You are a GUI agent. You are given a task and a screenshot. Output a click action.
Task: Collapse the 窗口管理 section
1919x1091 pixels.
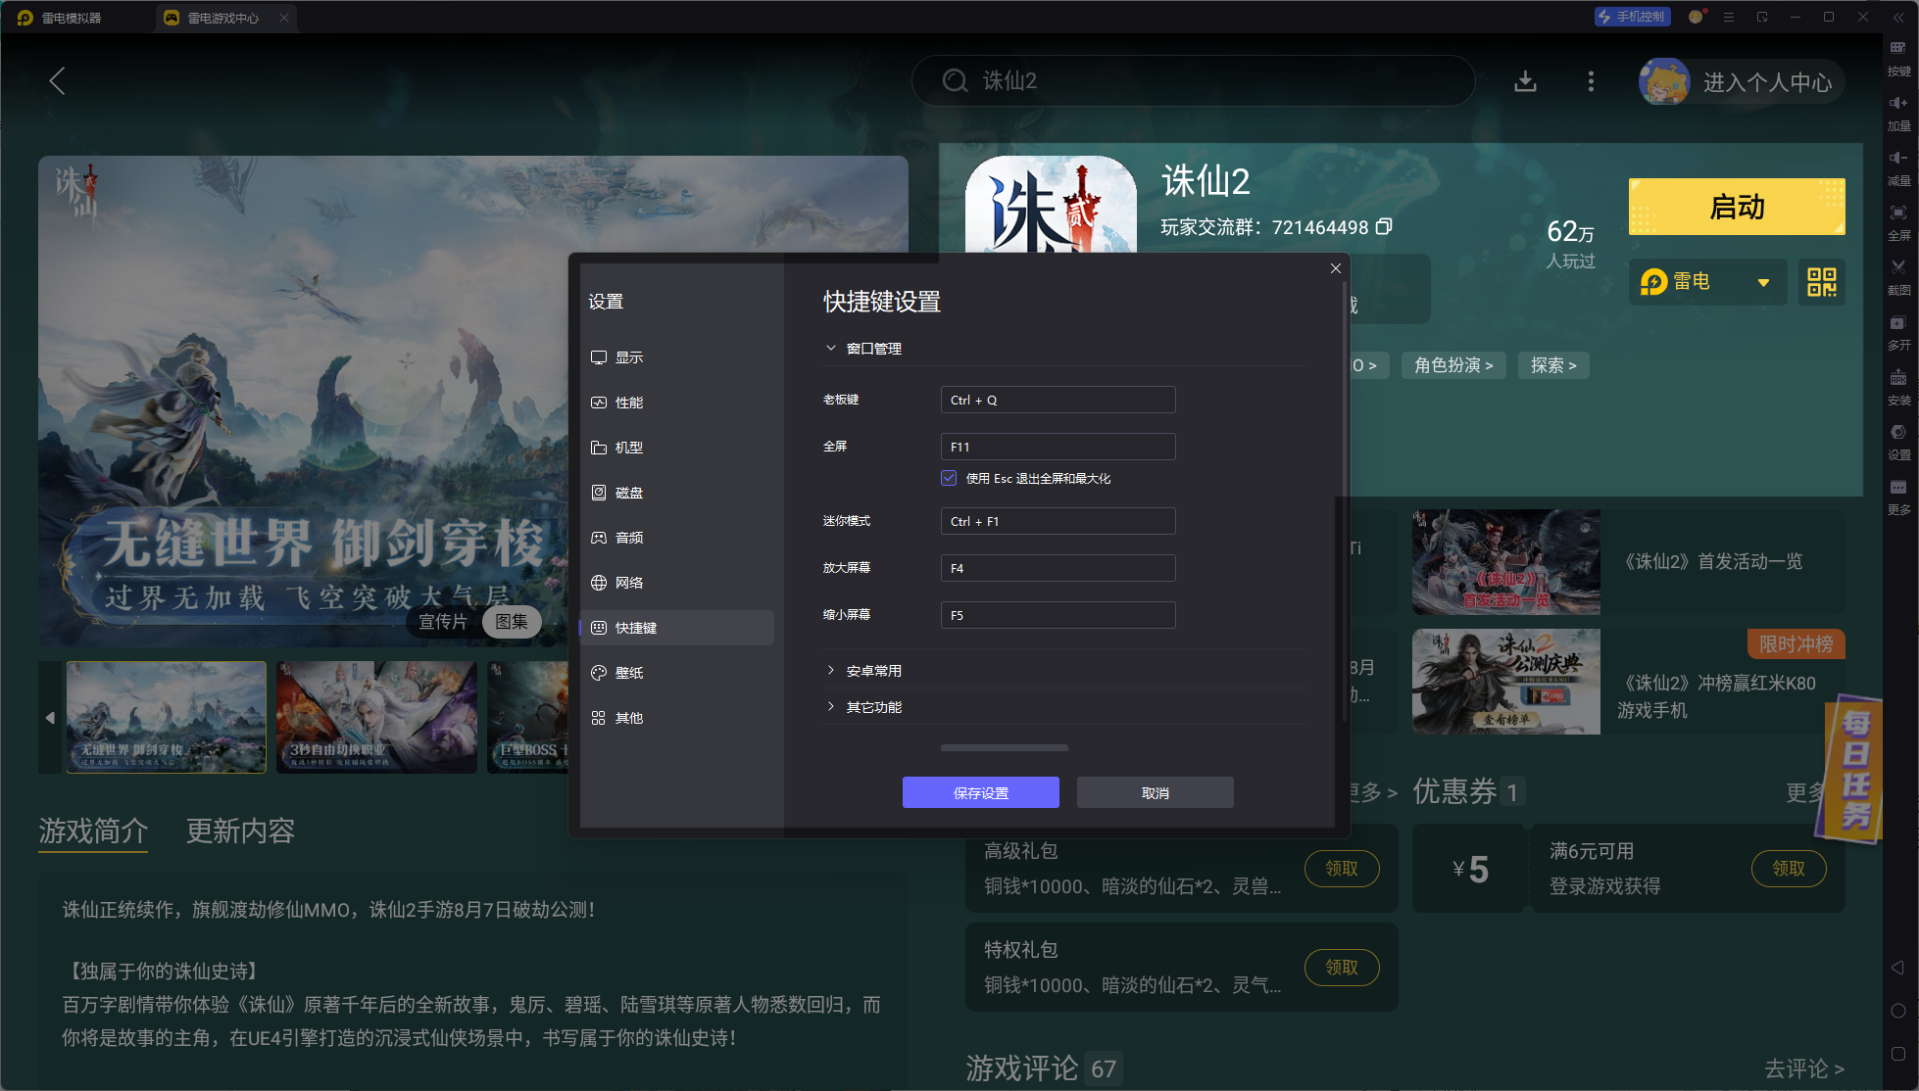831,349
